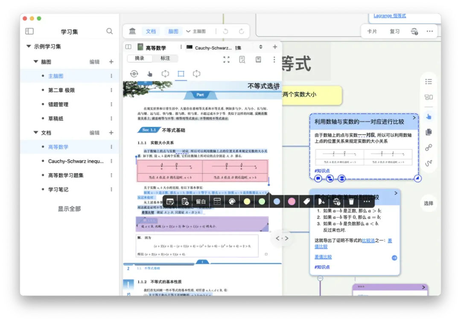Open the research globe icon in top toolbar
This screenshot has height=322, width=461.
click(x=414, y=31)
